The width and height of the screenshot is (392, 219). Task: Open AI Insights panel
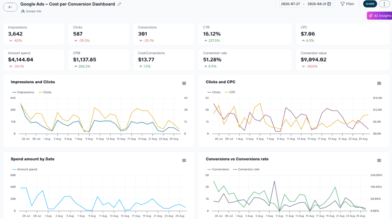click(x=380, y=16)
